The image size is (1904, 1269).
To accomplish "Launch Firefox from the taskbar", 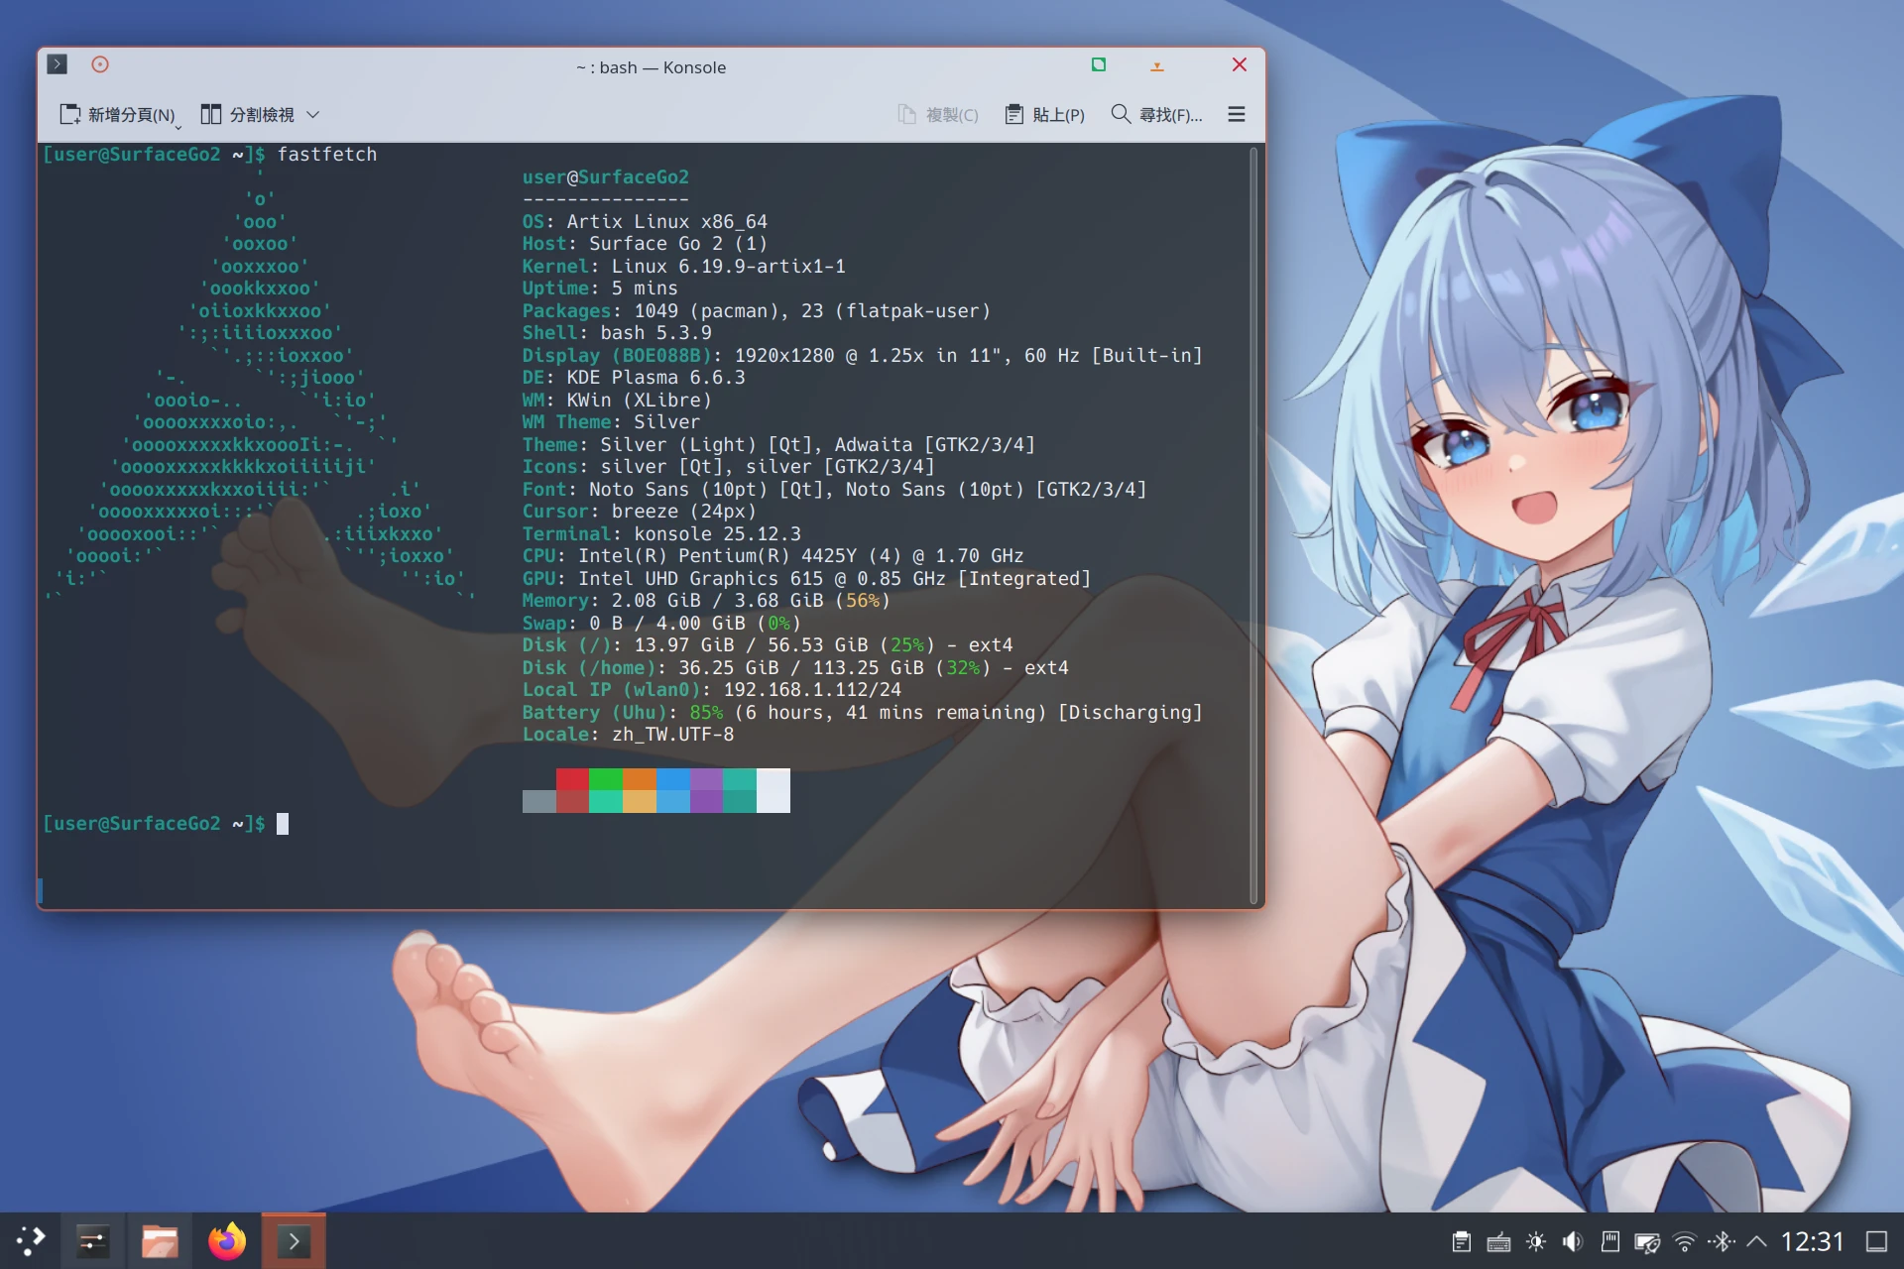I will pyautogui.click(x=227, y=1240).
